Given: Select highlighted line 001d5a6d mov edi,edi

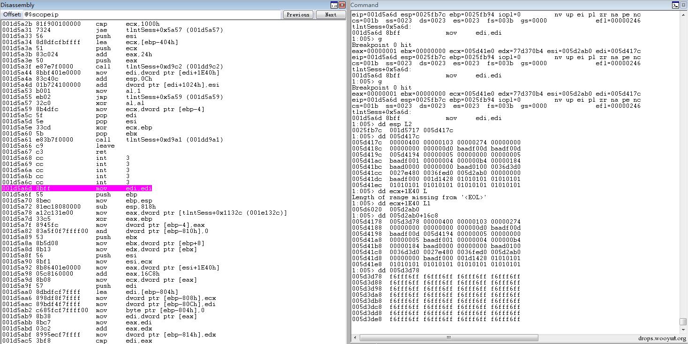Looking at the screenshot, I should tap(77, 188).
